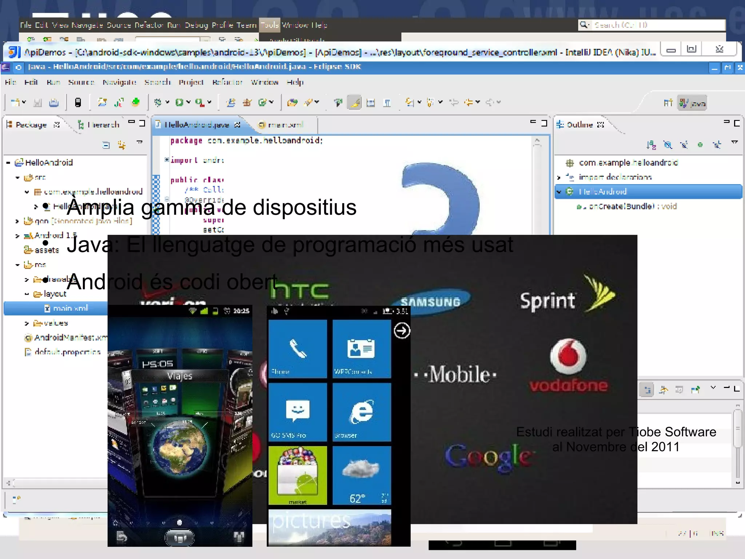Select default.properties file in tree
Image resolution: width=745 pixels, height=559 pixels.
62,352
